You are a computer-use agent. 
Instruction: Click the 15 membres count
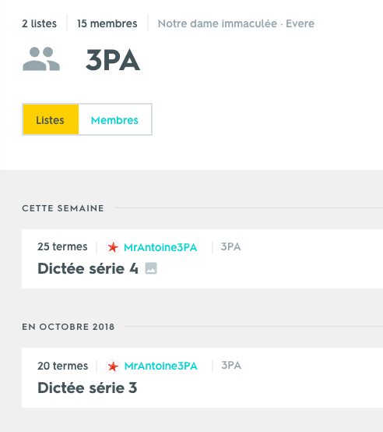coord(107,23)
